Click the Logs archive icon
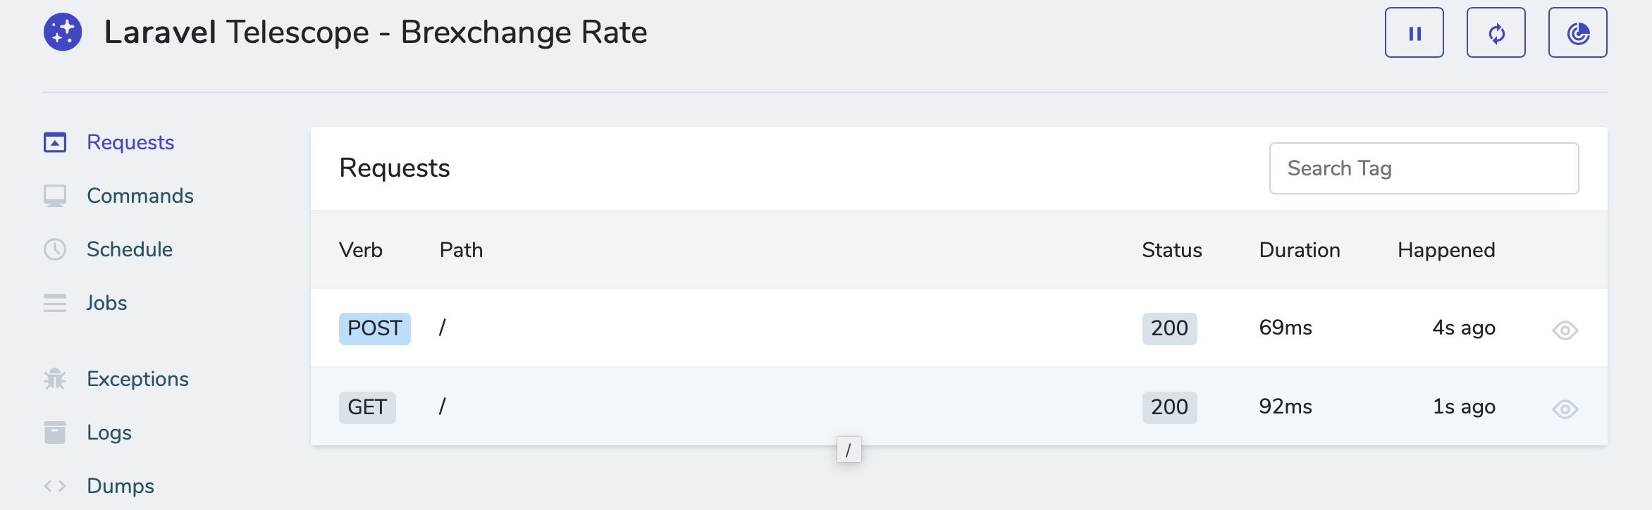The width and height of the screenshot is (1652, 510). click(x=55, y=433)
